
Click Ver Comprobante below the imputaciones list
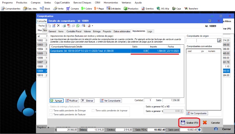(111, 101)
